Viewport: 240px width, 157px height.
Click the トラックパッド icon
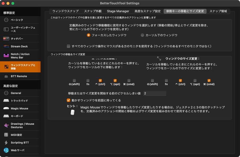pos(6,101)
